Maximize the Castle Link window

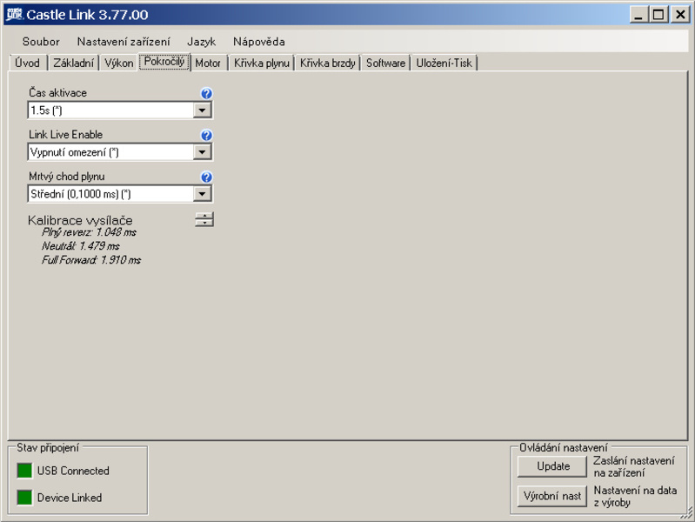[x=658, y=15]
